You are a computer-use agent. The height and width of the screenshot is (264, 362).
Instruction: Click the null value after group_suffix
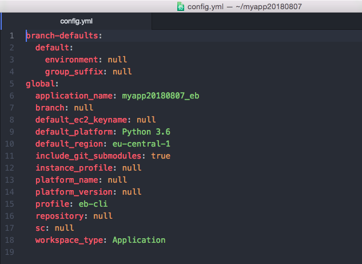(x=122, y=72)
